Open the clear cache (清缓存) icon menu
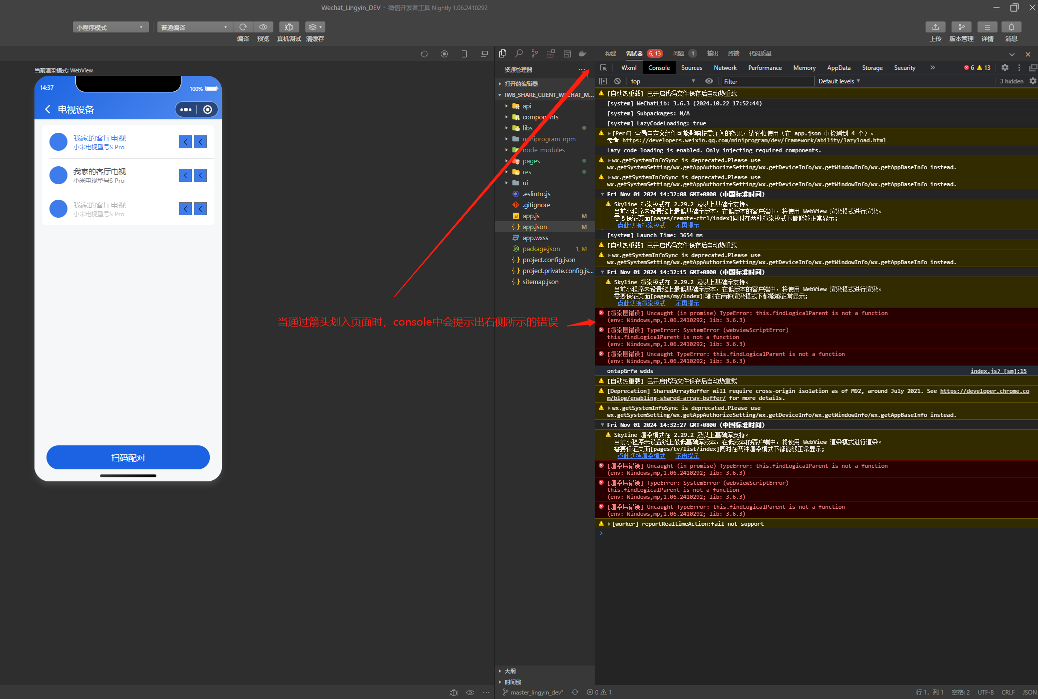1038x699 pixels. point(315,27)
